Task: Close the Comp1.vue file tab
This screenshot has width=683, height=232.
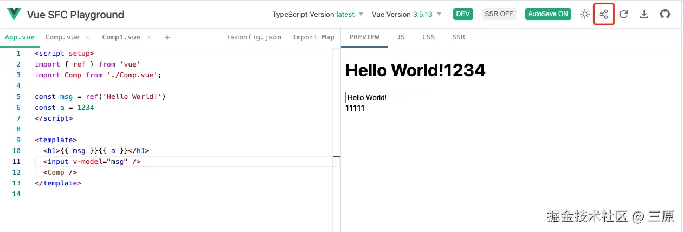Action: (x=149, y=37)
